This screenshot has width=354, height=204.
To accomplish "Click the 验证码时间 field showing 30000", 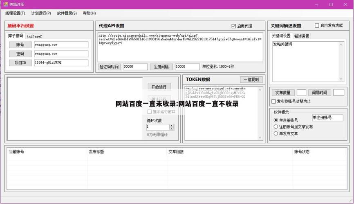I will tap(135, 67).
